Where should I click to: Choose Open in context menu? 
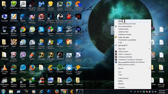pos(133,21)
